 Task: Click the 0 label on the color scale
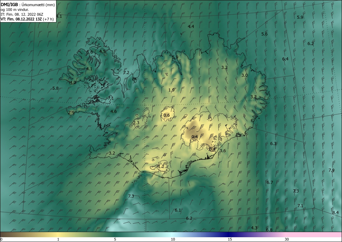coord(1,240)
